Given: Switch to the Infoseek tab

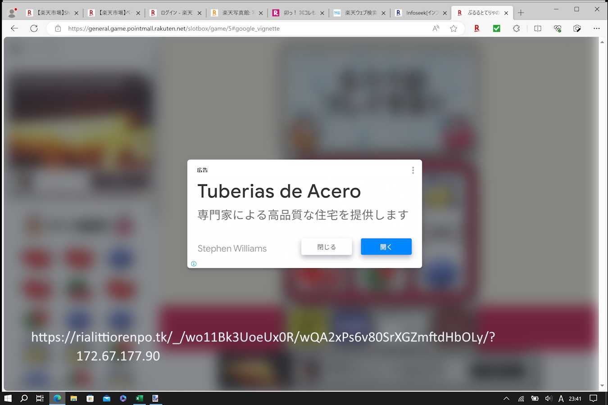Looking at the screenshot, I should click(x=421, y=13).
